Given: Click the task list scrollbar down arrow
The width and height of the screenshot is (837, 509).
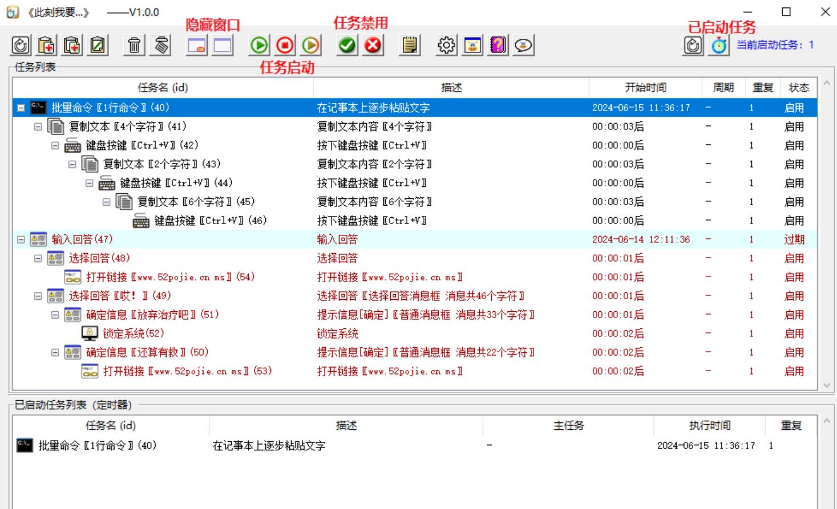Looking at the screenshot, I should (827, 385).
